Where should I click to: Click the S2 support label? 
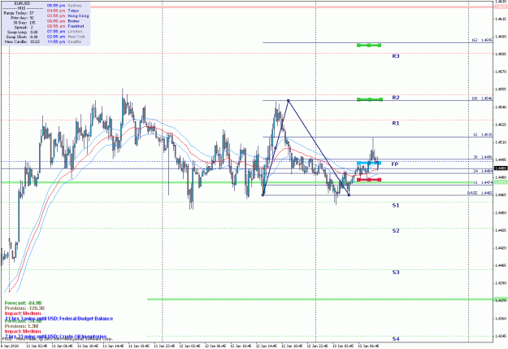click(396, 230)
